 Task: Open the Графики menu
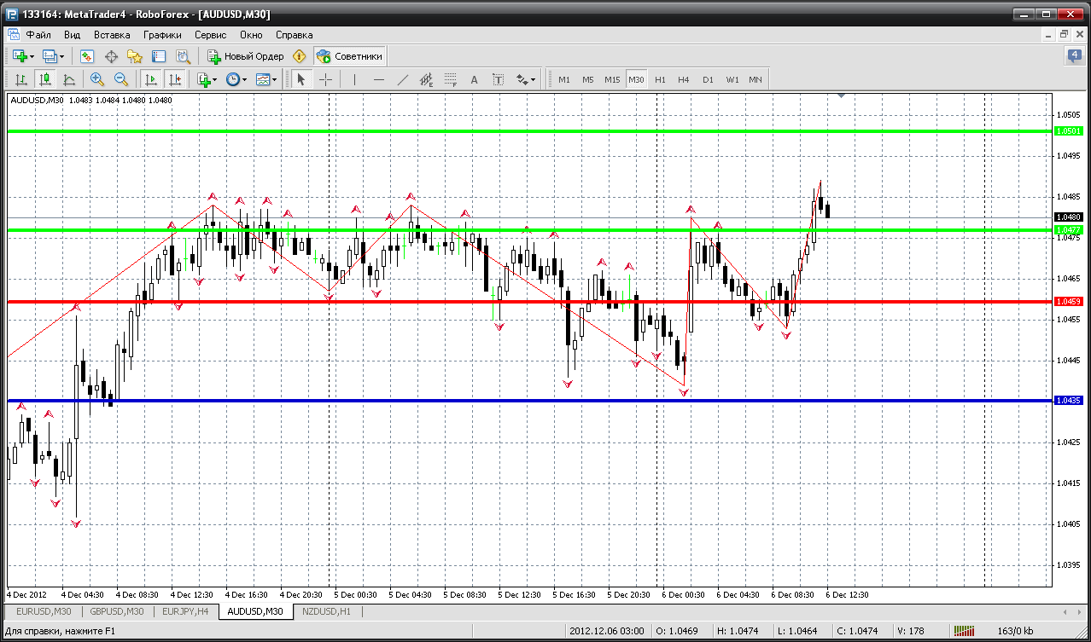tap(162, 35)
